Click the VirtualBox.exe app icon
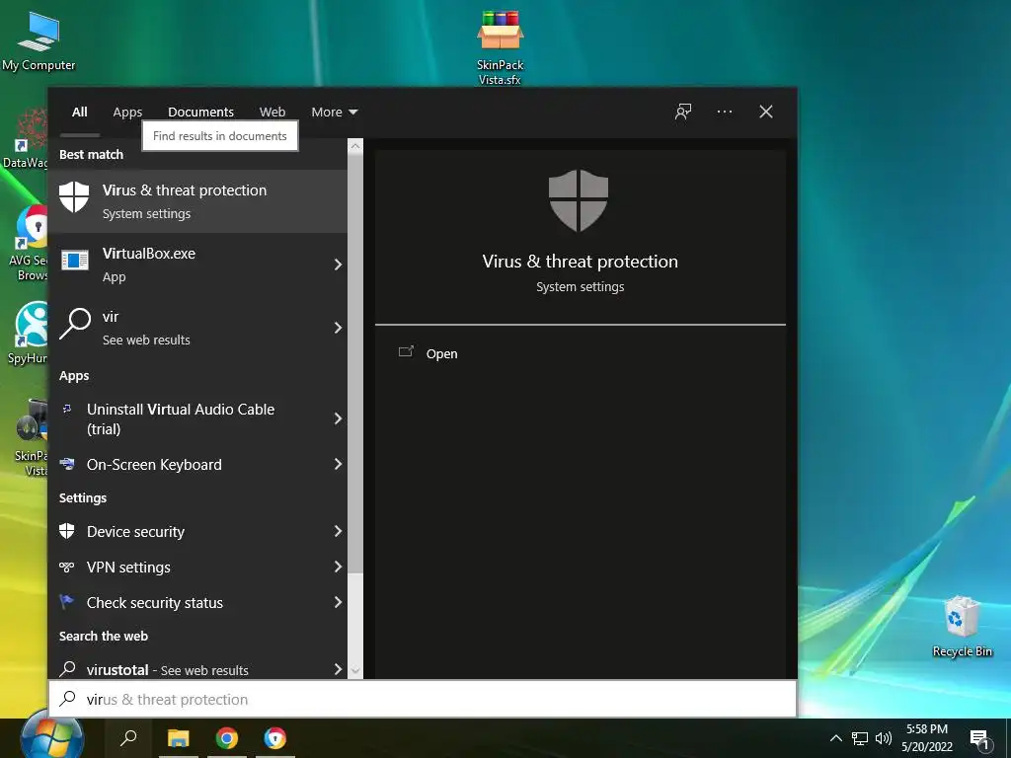1011x758 pixels. pyautogui.click(x=75, y=261)
